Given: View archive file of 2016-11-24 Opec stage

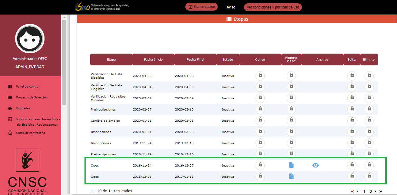Looking at the screenshot, I should 316,165.
